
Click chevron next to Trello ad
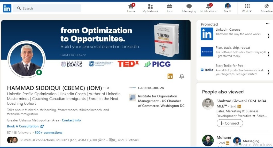268,72
